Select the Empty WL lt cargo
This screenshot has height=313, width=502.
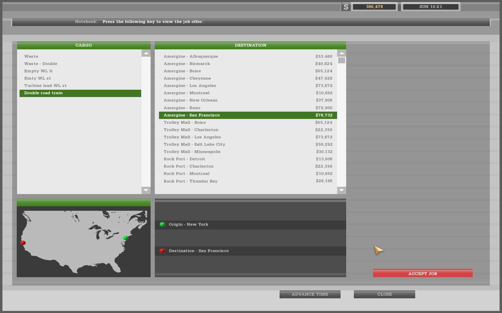80,71
